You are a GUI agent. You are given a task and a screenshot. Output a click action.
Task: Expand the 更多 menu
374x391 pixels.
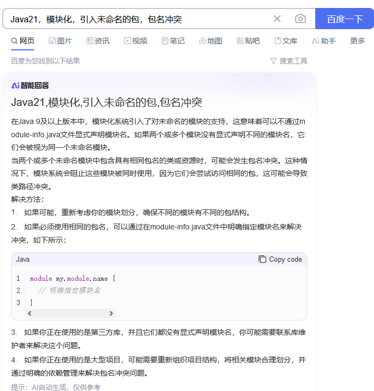[357, 41]
